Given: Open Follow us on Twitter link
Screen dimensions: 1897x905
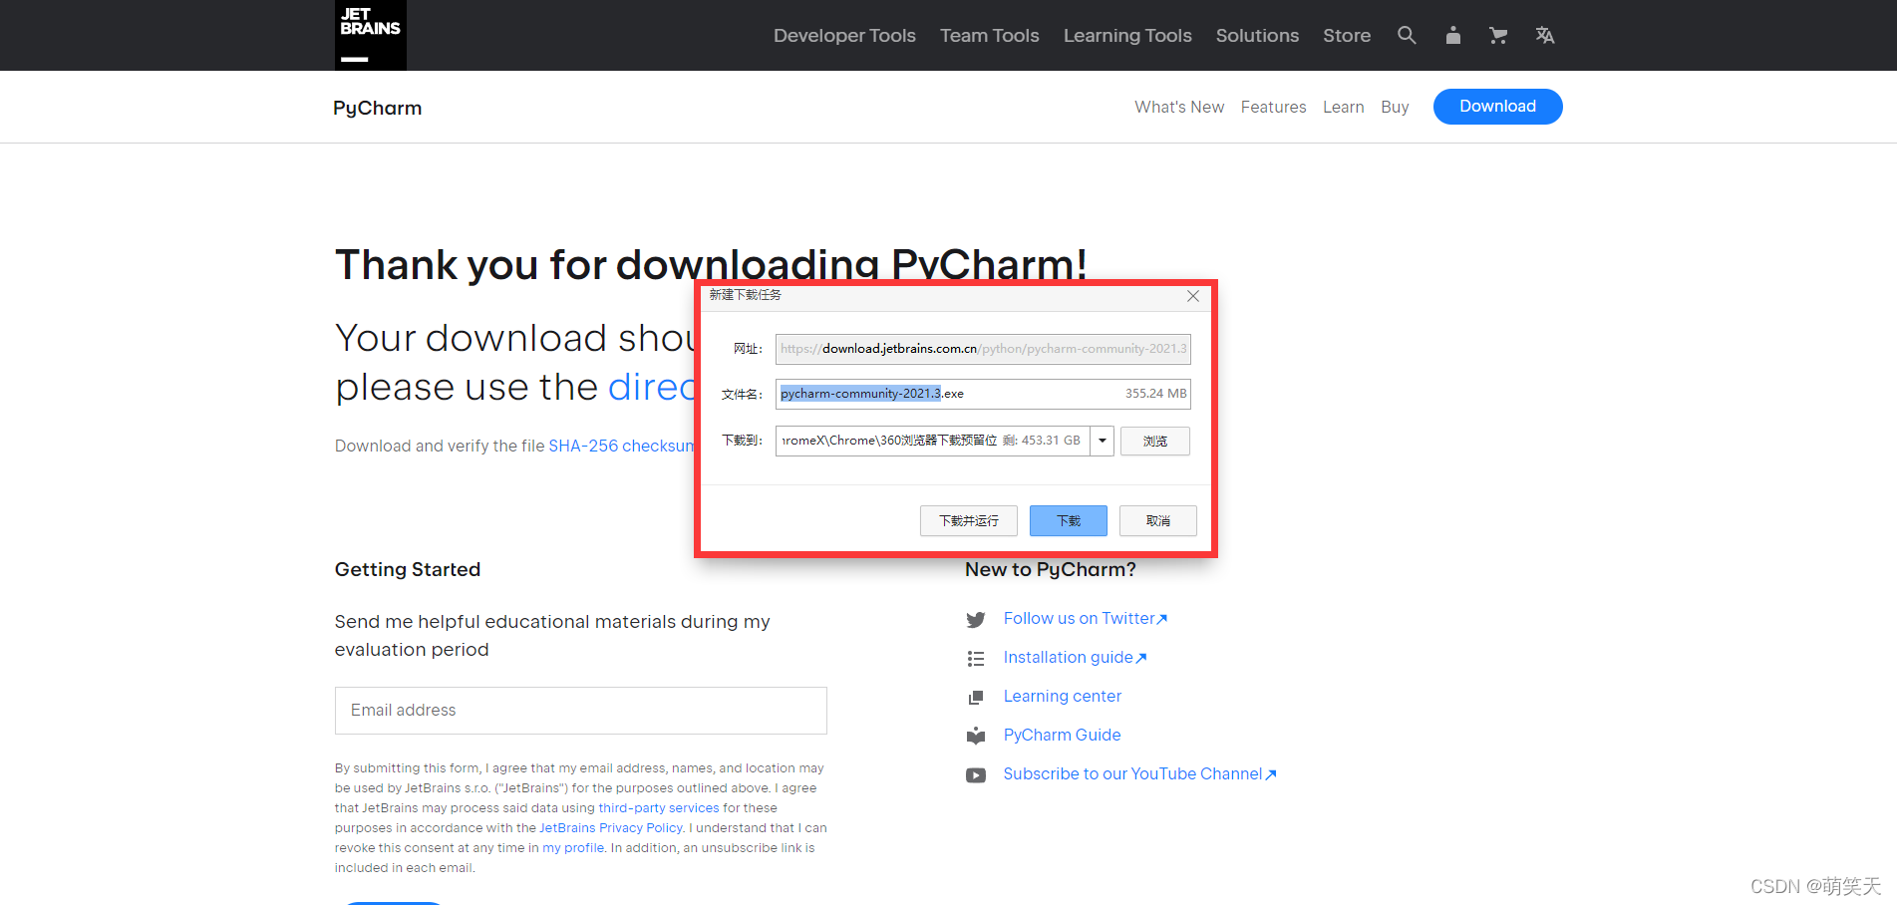Looking at the screenshot, I should click(1085, 619).
